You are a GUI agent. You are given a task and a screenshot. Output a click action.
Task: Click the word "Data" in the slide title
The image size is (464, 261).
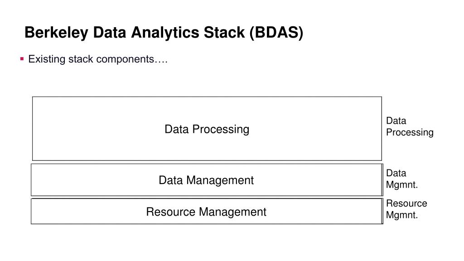pyautogui.click(x=110, y=32)
